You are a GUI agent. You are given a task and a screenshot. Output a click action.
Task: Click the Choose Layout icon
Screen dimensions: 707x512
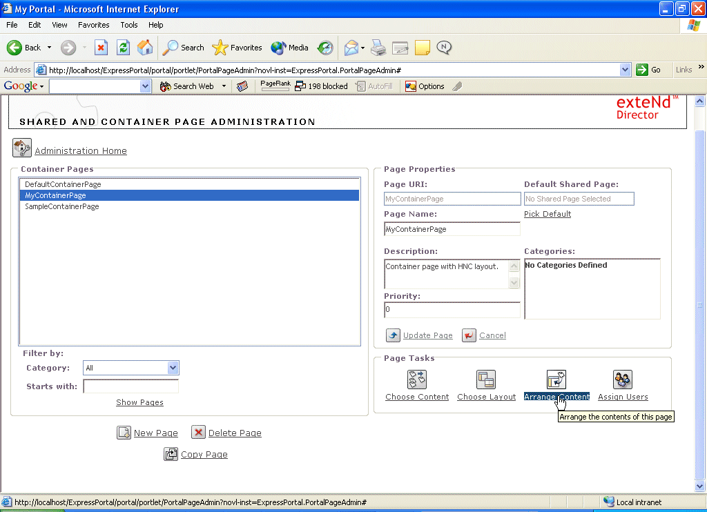(x=486, y=380)
